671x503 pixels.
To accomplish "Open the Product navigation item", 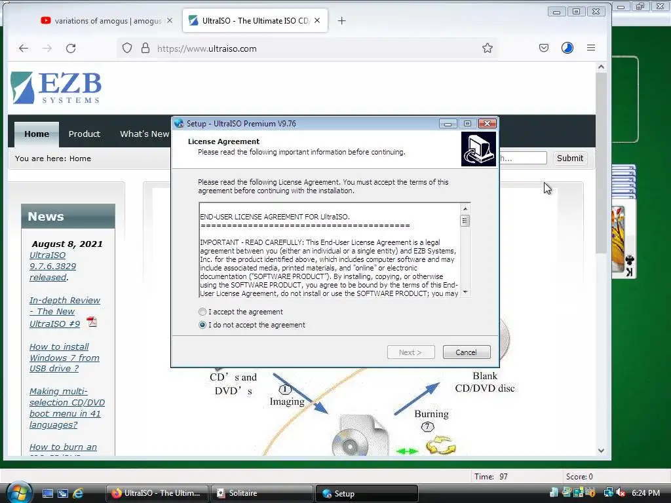I will coord(85,134).
